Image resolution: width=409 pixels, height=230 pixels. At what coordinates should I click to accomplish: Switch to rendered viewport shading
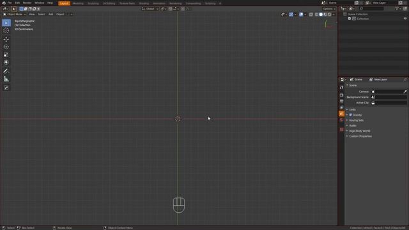(330, 14)
